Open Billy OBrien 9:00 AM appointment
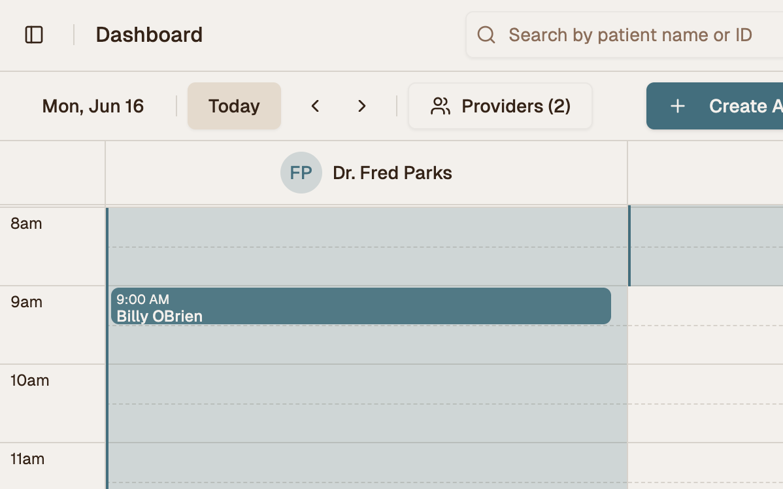 coord(361,306)
